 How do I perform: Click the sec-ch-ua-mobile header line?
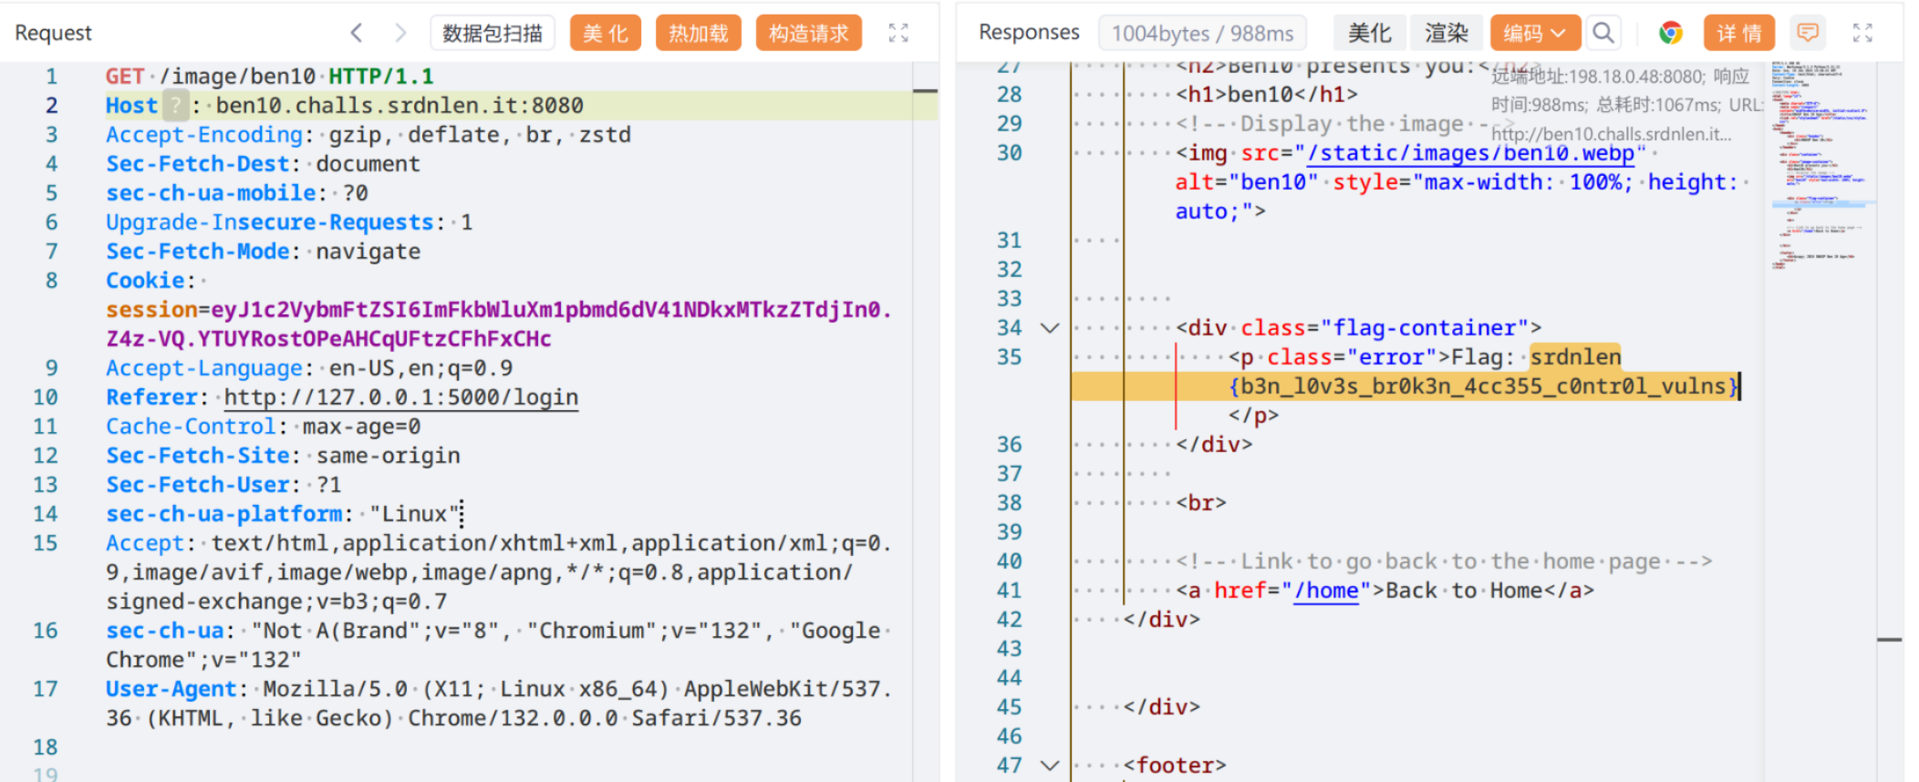[237, 193]
